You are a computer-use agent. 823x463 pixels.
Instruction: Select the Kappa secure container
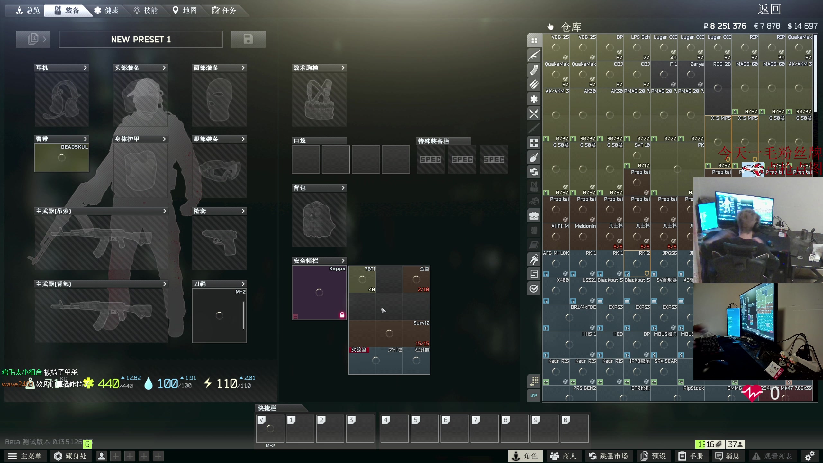(319, 293)
